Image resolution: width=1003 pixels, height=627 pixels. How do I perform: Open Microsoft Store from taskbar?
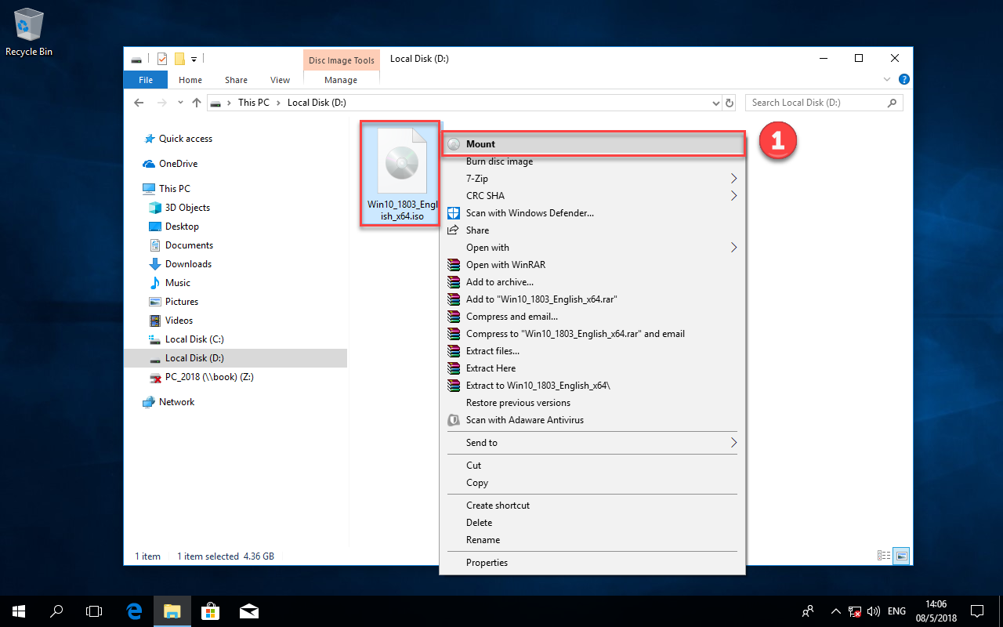[209, 611]
